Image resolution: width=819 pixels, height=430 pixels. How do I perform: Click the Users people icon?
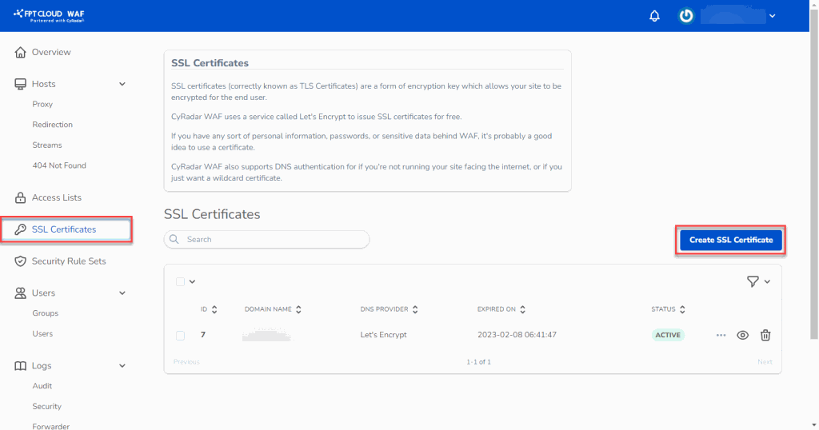click(x=20, y=293)
